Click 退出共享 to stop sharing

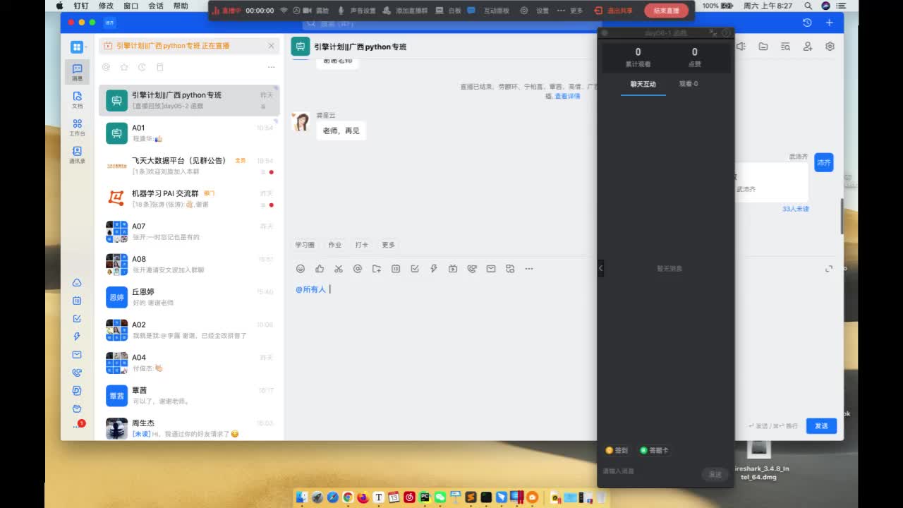click(x=614, y=11)
